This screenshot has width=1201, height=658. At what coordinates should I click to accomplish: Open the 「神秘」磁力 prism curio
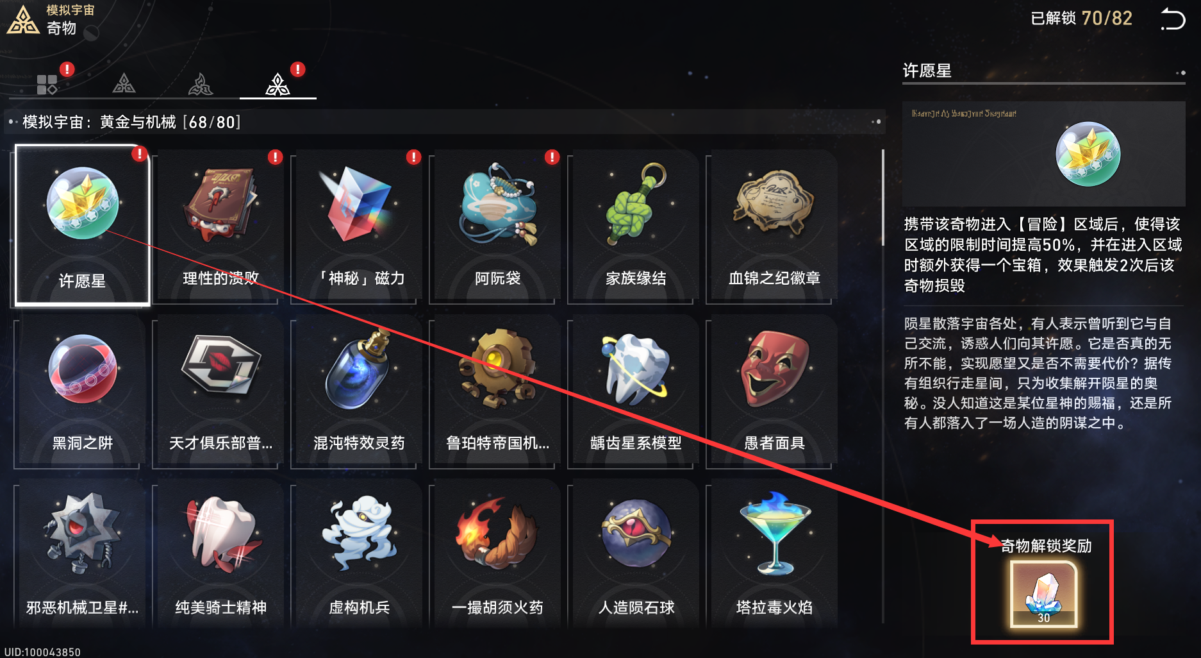[358, 225]
